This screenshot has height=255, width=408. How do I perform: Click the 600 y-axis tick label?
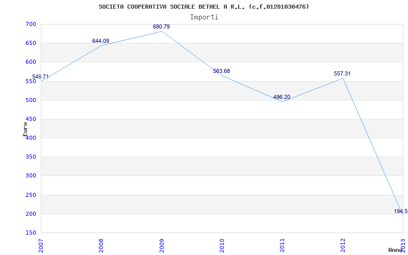click(31, 62)
